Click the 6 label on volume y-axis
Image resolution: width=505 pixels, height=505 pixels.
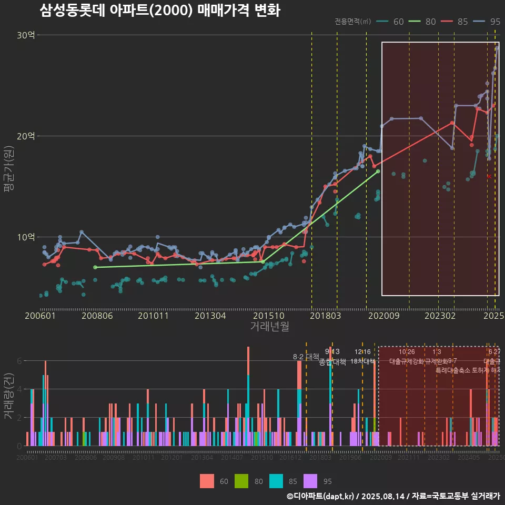(19, 361)
